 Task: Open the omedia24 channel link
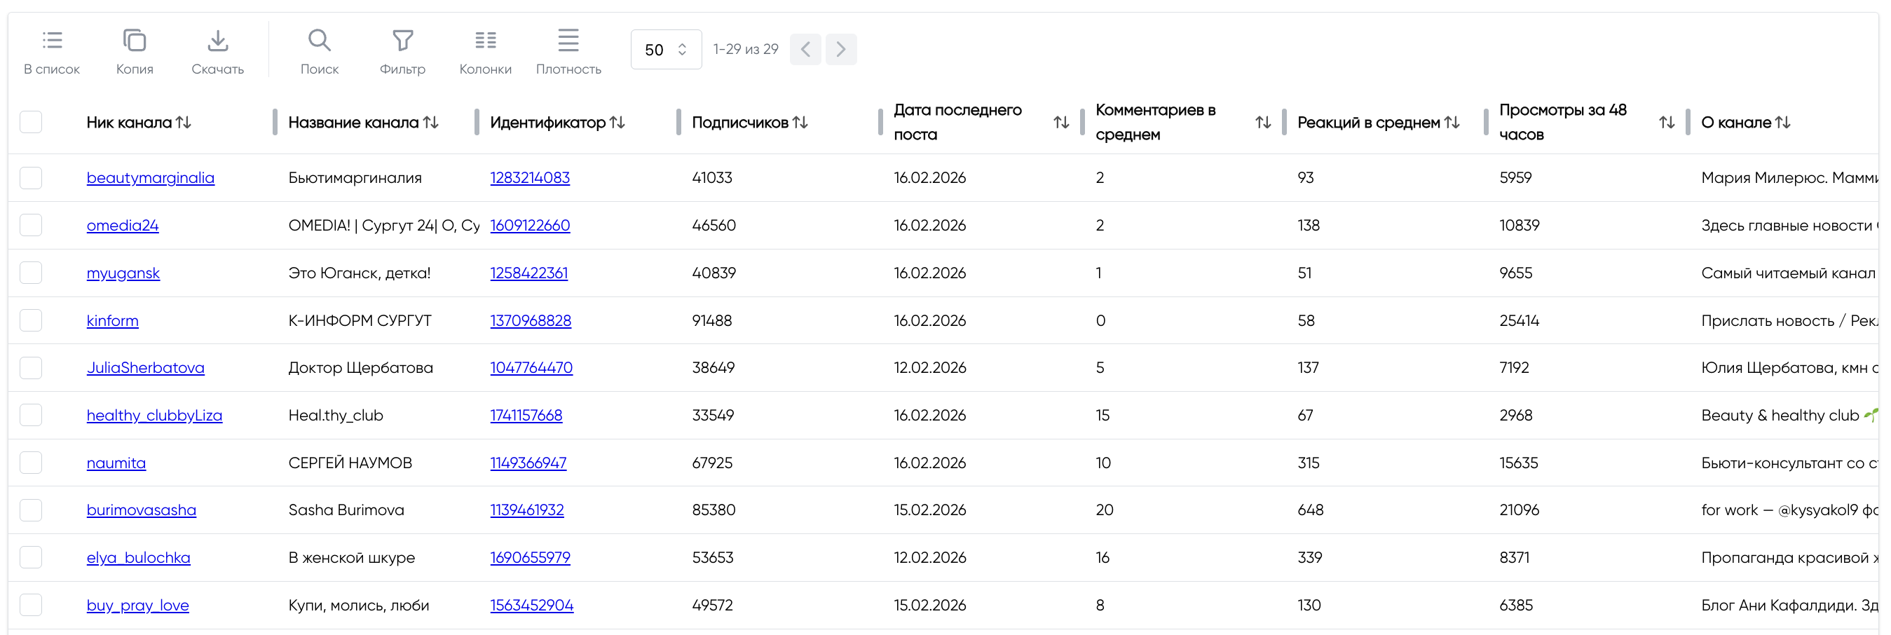[123, 226]
